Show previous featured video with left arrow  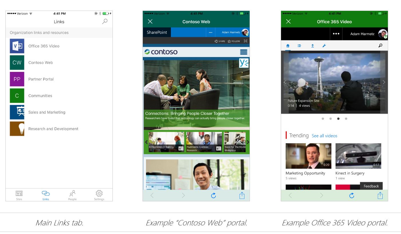[x=285, y=82]
